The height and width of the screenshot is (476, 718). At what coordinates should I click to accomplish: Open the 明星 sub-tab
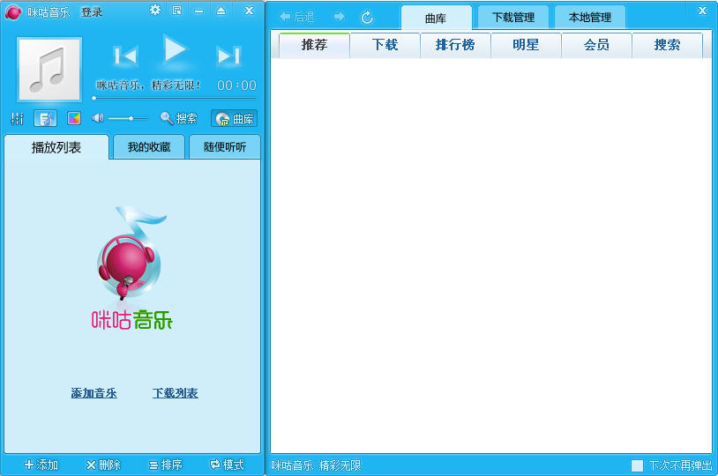(526, 45)
